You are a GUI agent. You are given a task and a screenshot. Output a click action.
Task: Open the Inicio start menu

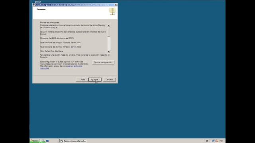tap(35, 141)
